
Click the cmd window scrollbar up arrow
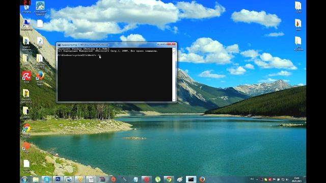tap(174, 49)
